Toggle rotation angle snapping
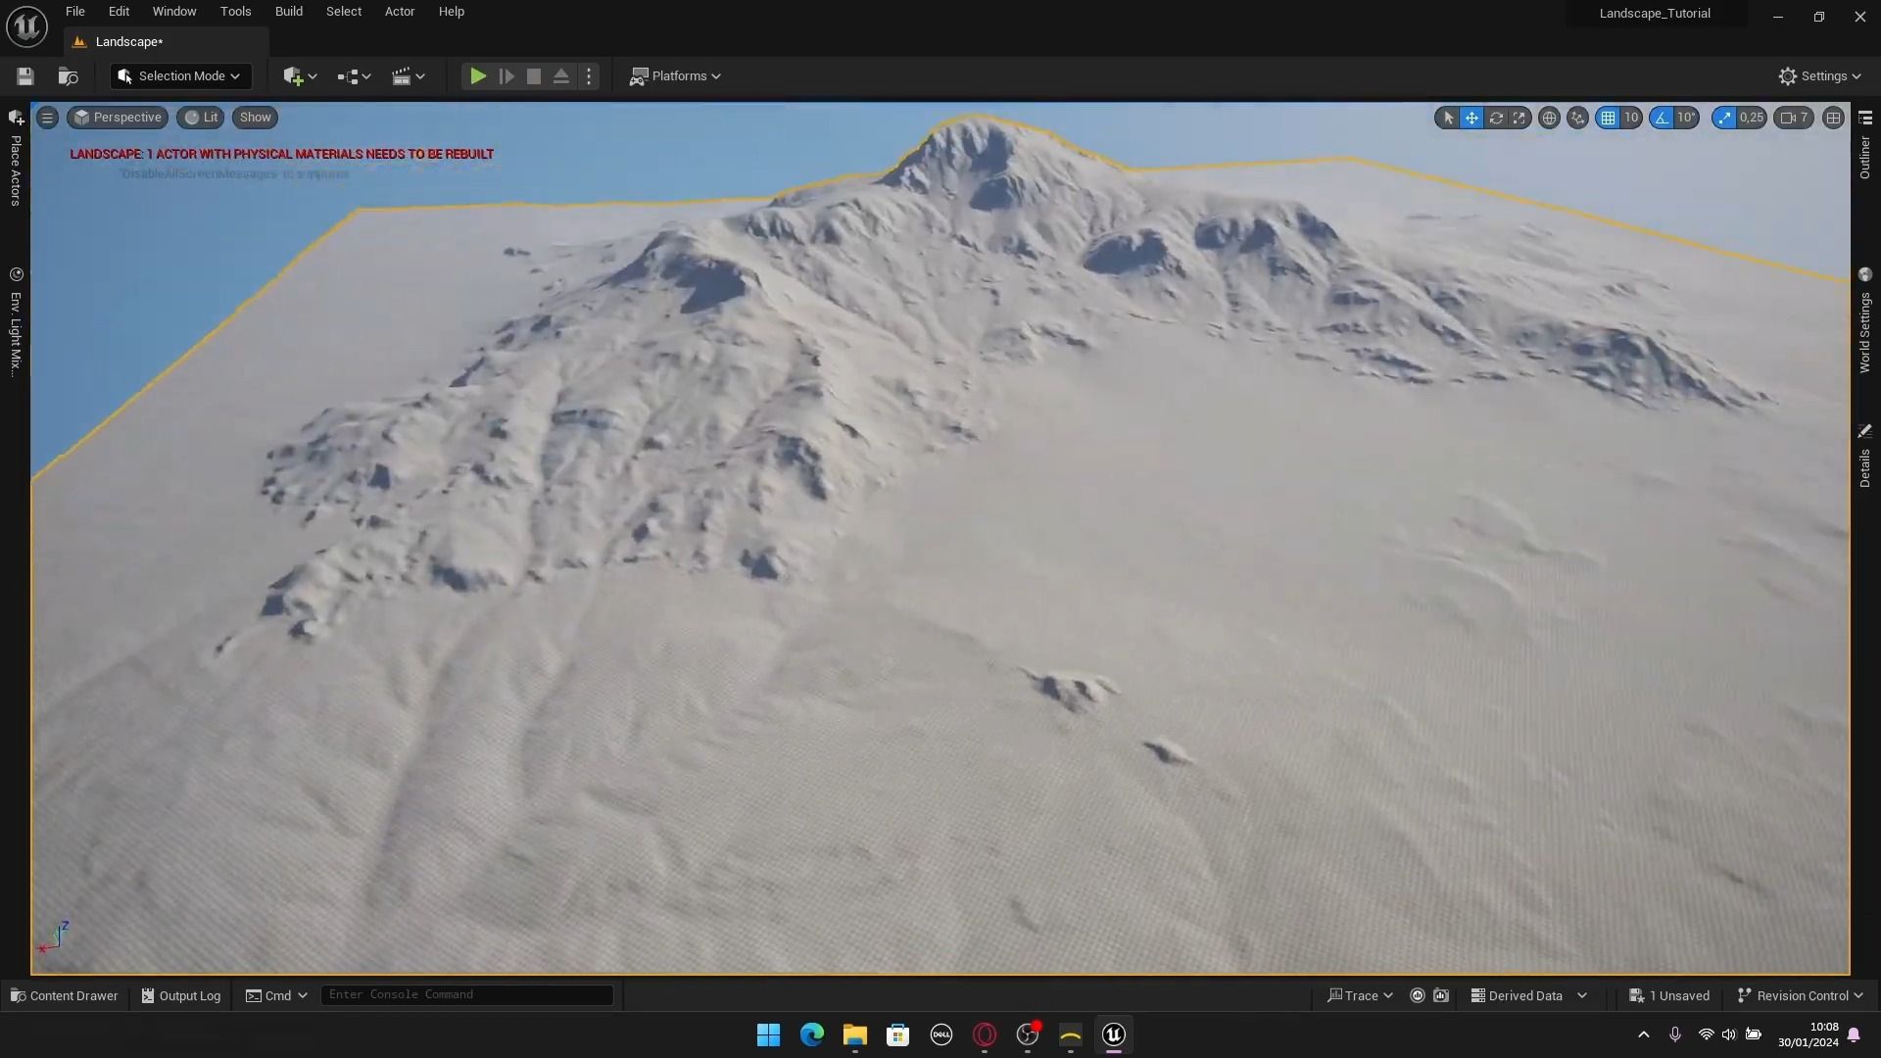This screenshot has width=1881, height=1058. pos(1662,118)
